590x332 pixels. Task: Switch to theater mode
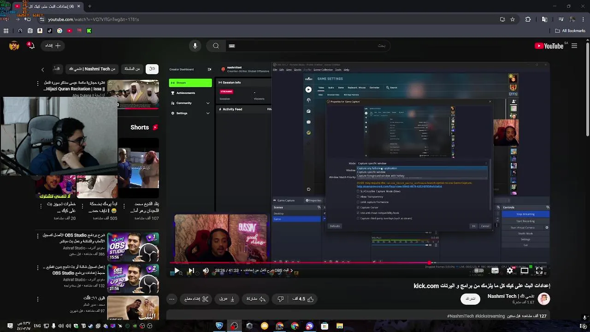click(525, 271)
